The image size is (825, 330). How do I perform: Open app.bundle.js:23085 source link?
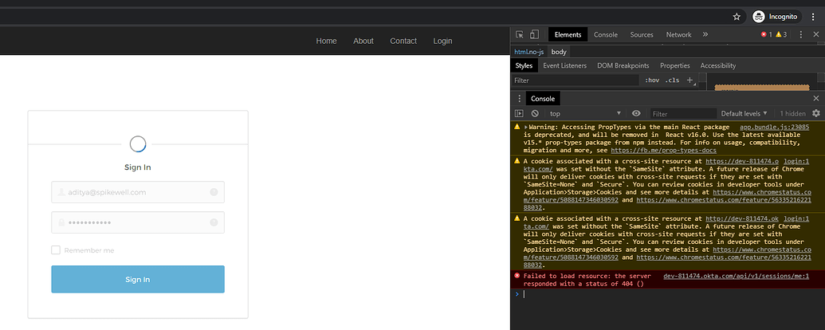(x=774, y=128)
